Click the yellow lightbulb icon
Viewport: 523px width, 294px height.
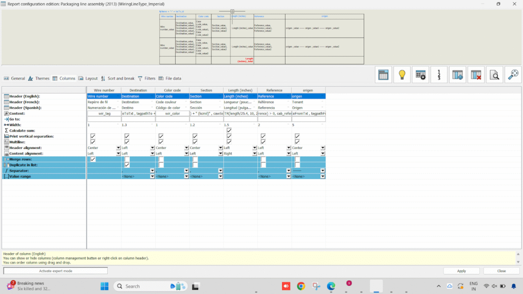(402, 75)
